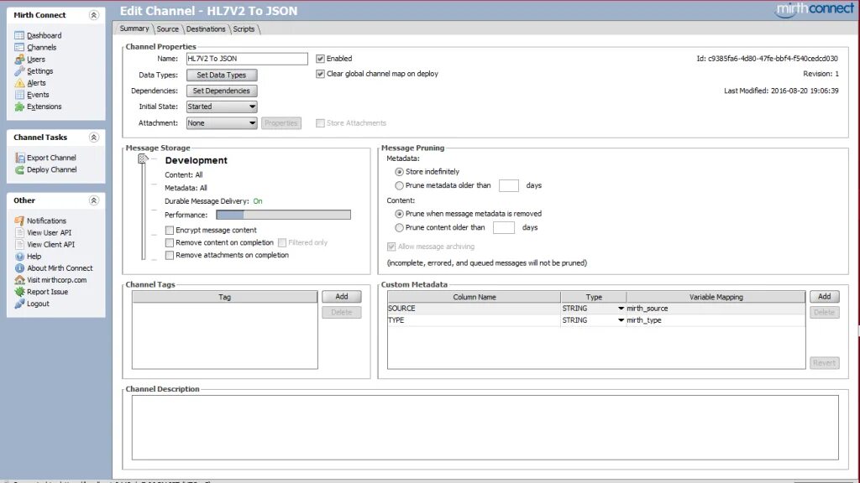Click the prune content days field

(x=504, y=228)
